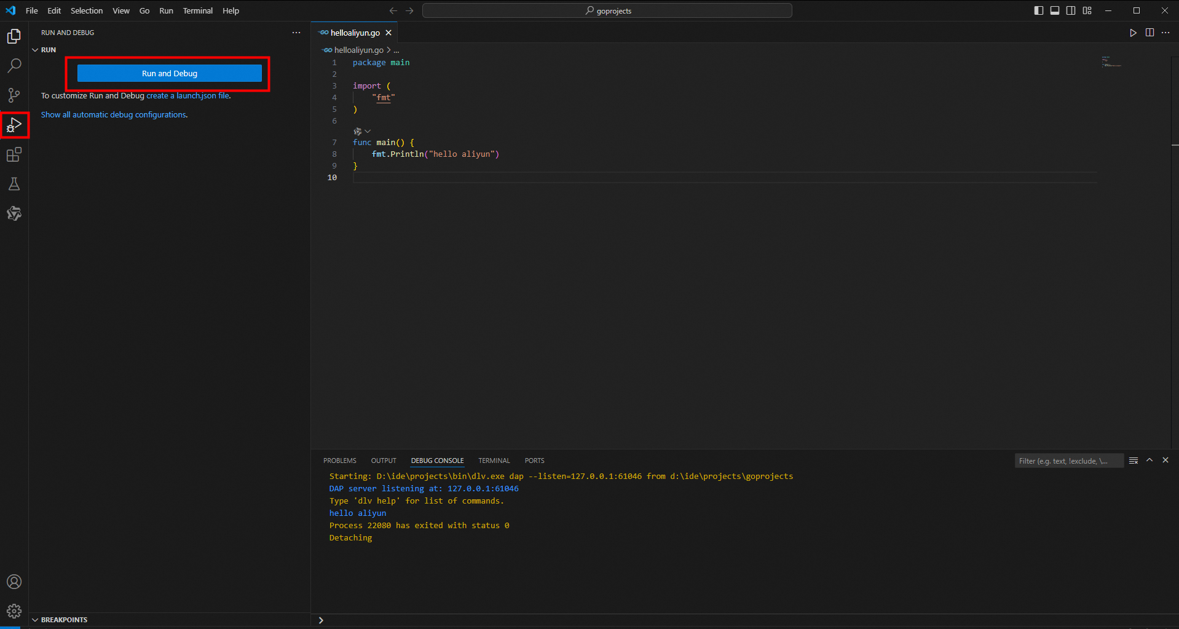Open the Run menu

[x=166, y=10]
